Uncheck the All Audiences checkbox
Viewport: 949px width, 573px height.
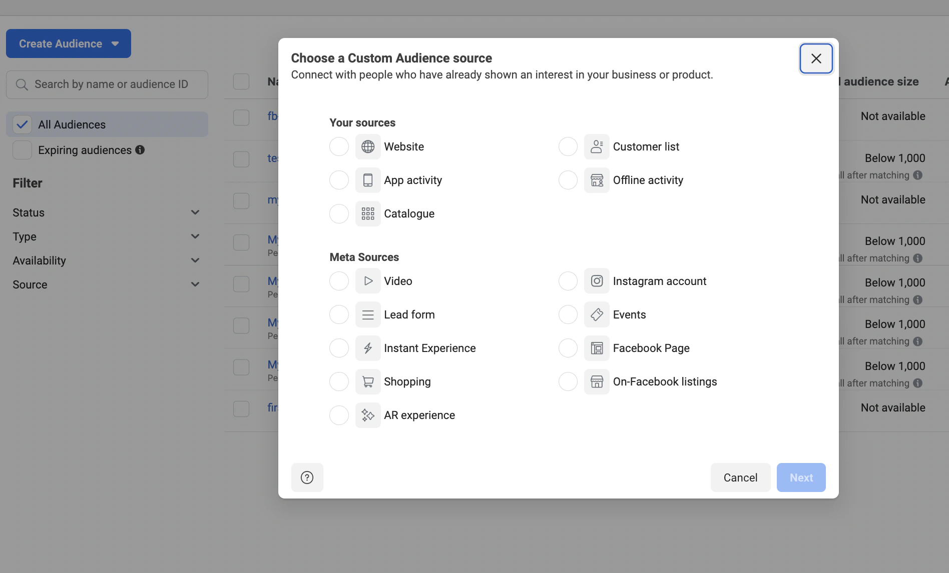pos(22,124)
